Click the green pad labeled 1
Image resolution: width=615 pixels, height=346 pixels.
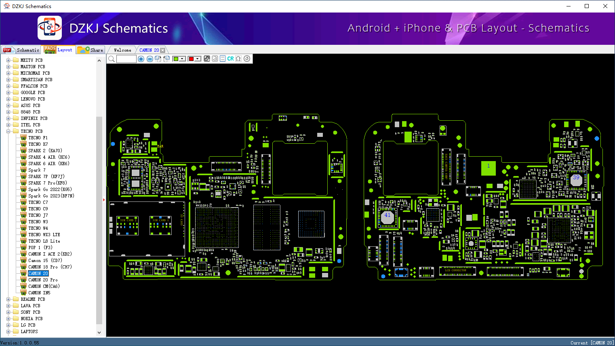(x=489, y=168)
